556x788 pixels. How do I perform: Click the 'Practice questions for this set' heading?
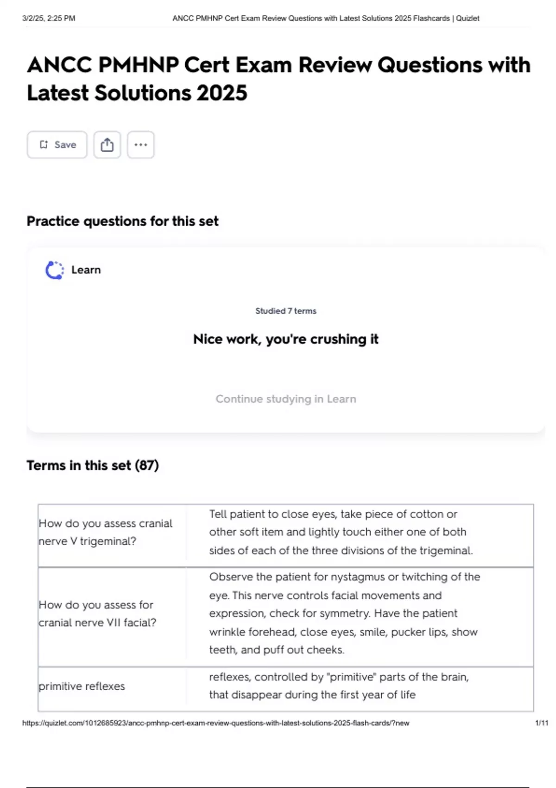(x=122, y=221)
